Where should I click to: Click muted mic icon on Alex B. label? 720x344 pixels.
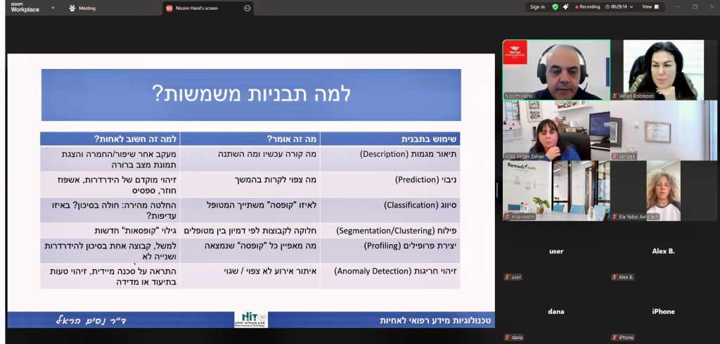tap(614, 277)
